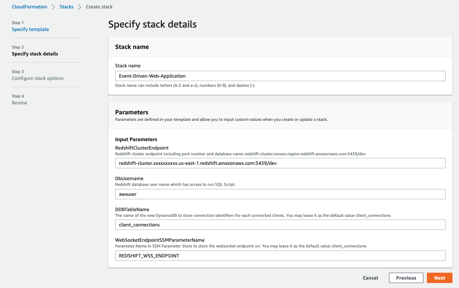The width and height of the screenshot is (459, 288).
Task: Click the Step 2 label
Action: pos(18,47)
